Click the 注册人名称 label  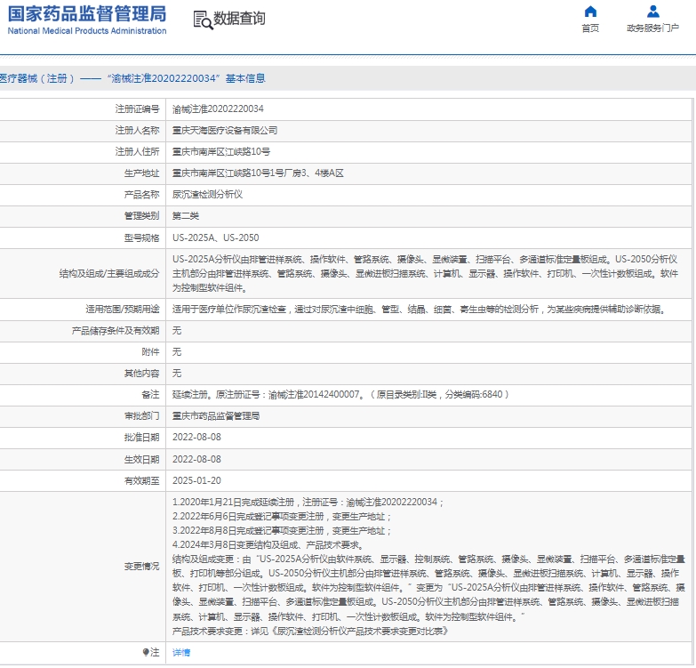point(137,130)
